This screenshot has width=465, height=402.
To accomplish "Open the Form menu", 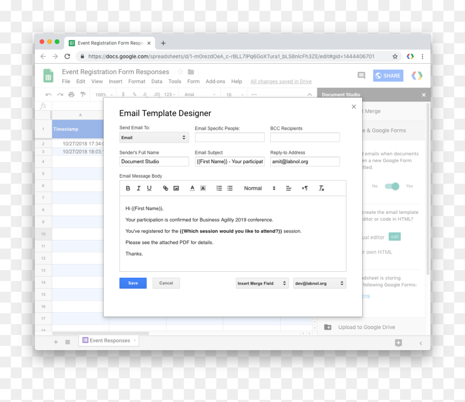I will (x=194, y=82).
